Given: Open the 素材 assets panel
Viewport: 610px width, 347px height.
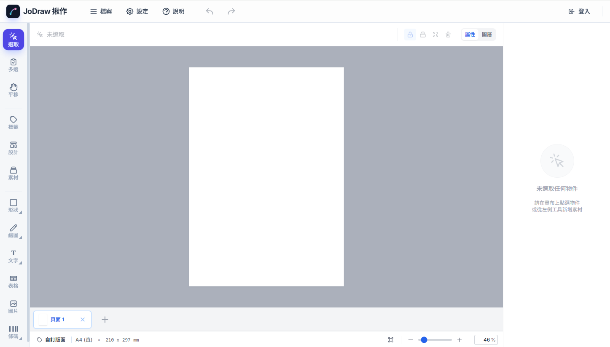Looking at the screenshot, I should point(13,173).
